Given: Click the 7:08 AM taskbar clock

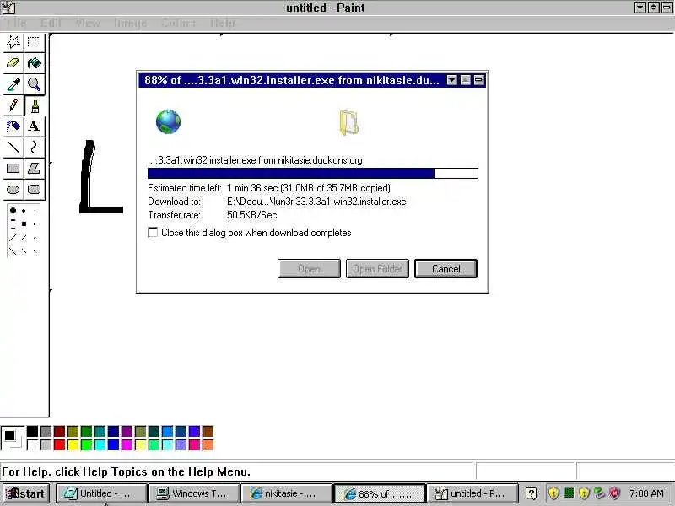Looking at the screenshot, I should (x=646, y=493).
